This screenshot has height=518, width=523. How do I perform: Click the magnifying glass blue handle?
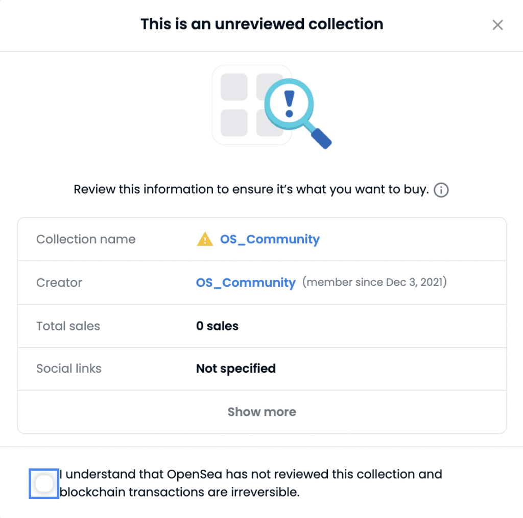(x=321, y=138)
